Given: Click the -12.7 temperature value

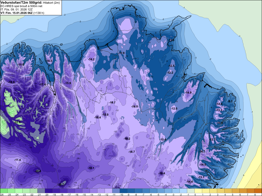Looking at the screenshot, I should (212, 139).
